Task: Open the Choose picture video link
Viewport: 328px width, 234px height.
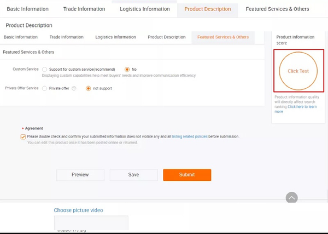Action: coord(78,210)
